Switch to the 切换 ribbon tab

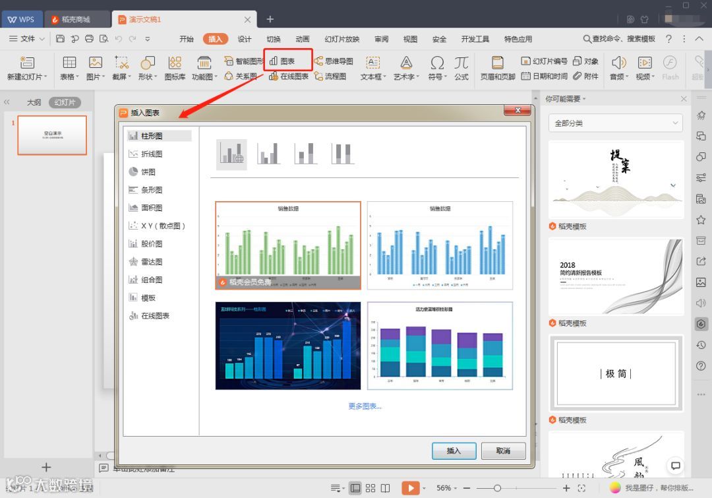tap(274, 39)
